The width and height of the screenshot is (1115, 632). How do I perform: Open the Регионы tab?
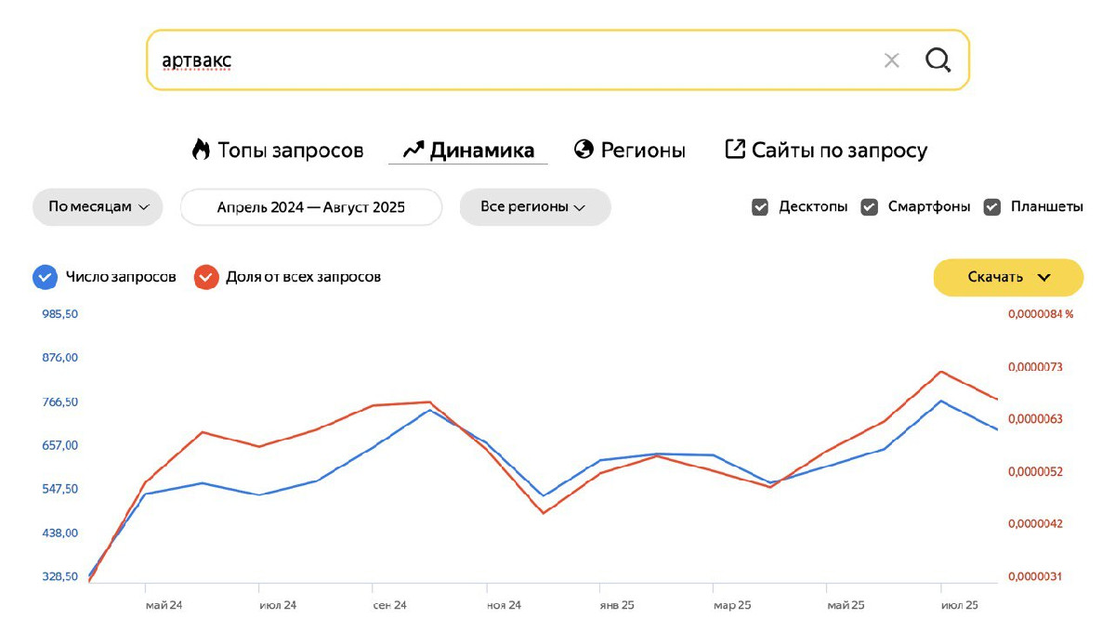(x=643, y=150)
